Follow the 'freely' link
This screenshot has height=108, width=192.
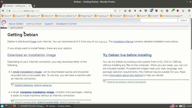(x=33, y=41)
